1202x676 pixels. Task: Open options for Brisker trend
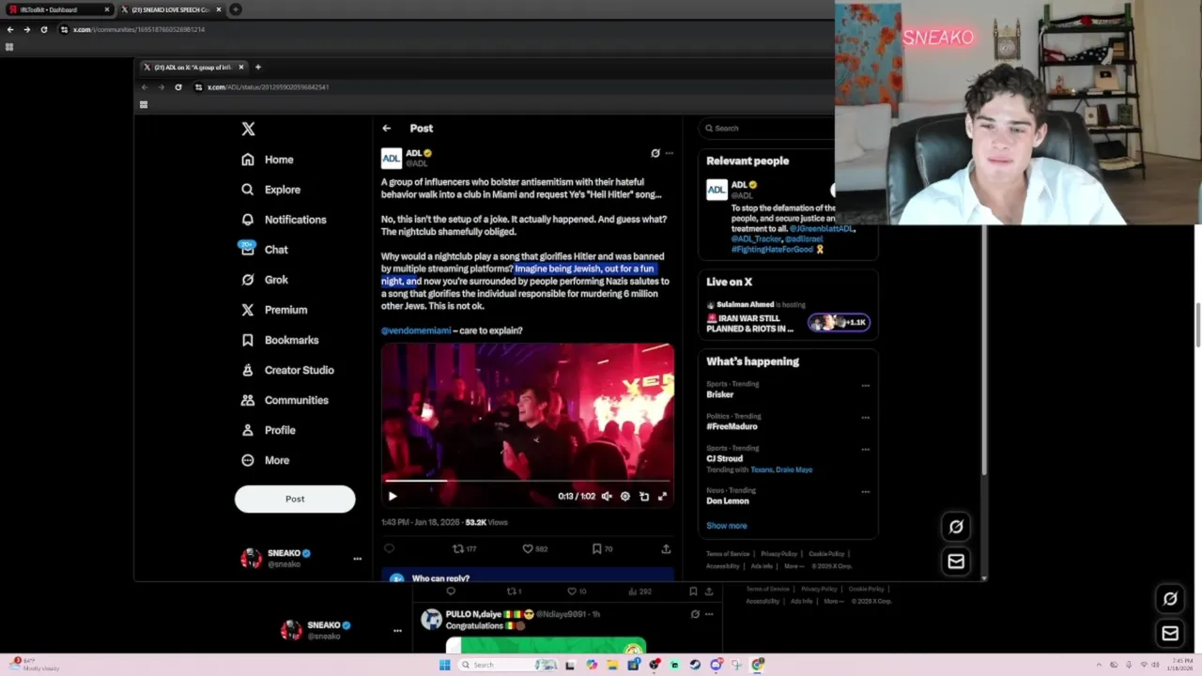(866, 385)
